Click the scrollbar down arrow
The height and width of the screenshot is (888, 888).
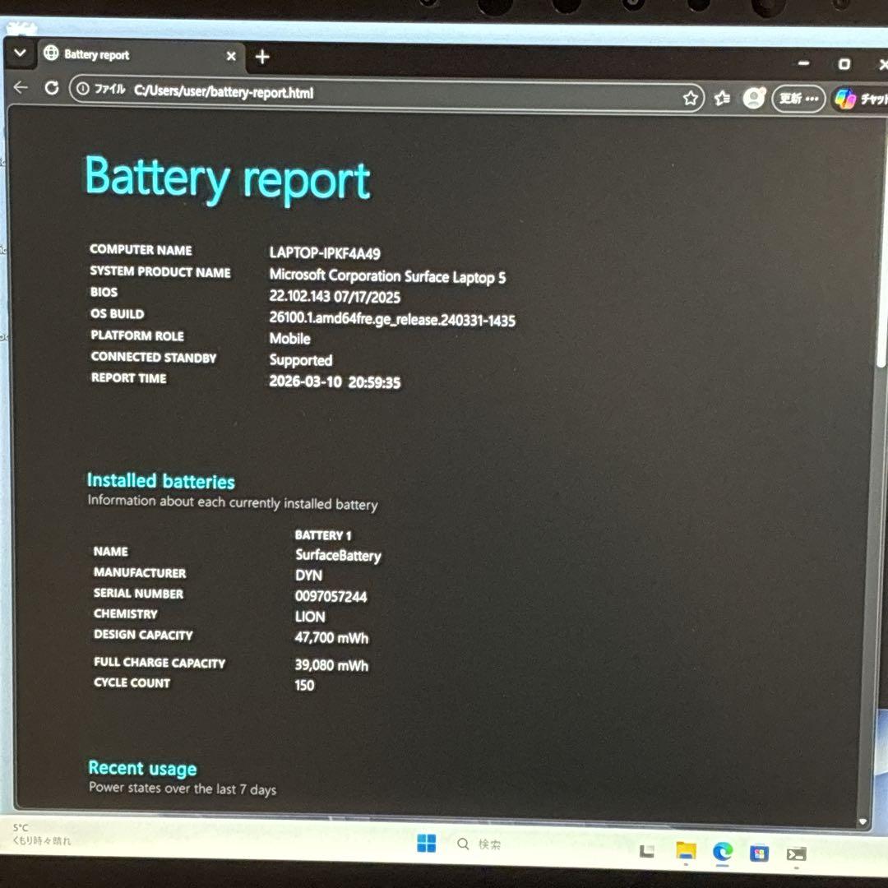863,821
